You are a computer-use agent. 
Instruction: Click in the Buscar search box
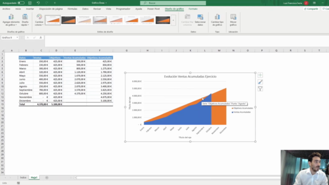(x=173, y=3)
